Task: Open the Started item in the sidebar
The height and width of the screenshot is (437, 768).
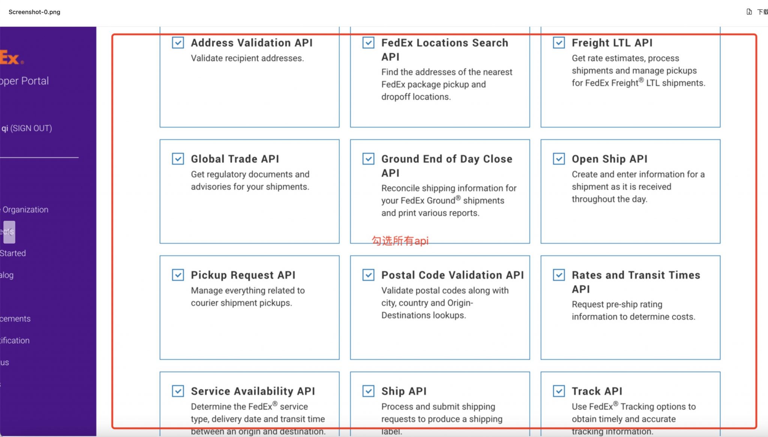Action: [13, 253]
